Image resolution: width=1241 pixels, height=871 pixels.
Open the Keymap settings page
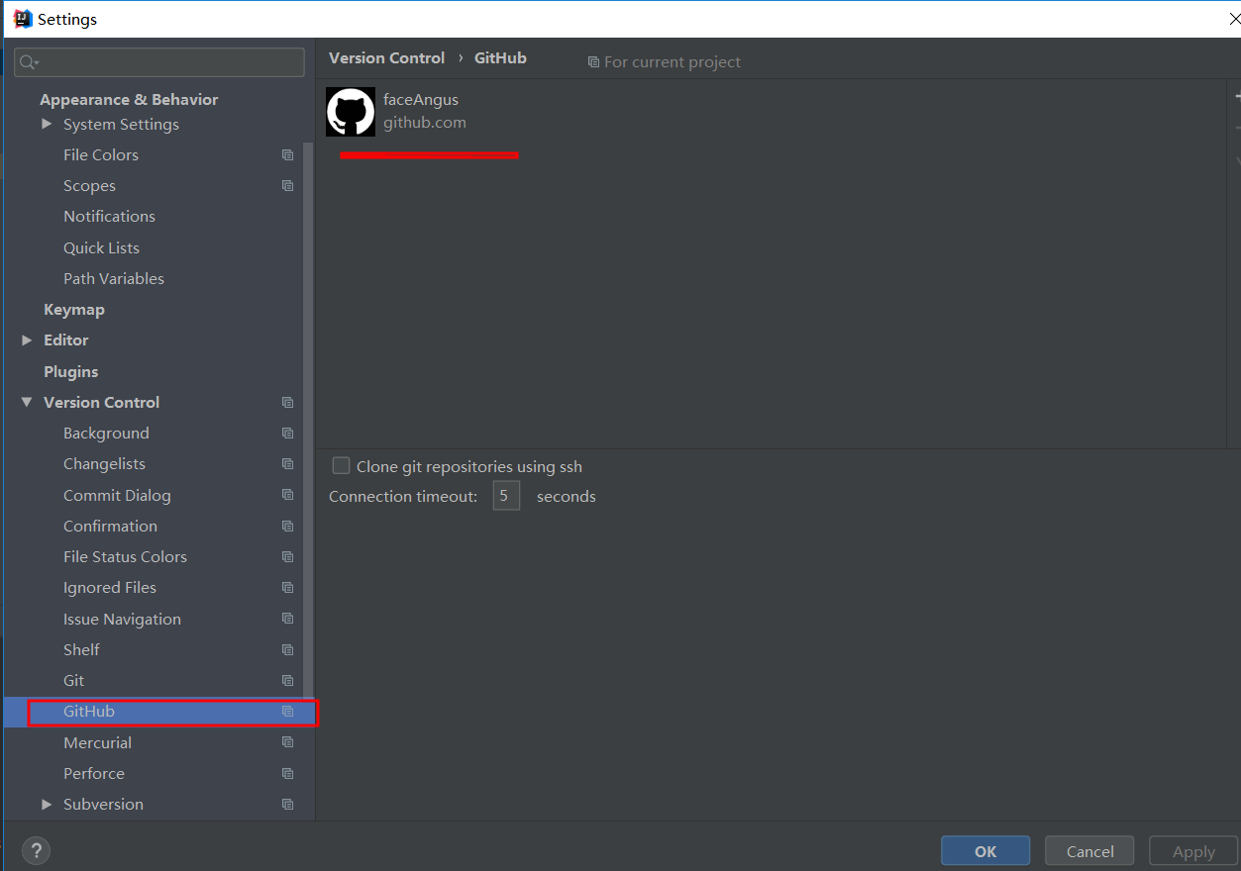click(x=74, y=310)
